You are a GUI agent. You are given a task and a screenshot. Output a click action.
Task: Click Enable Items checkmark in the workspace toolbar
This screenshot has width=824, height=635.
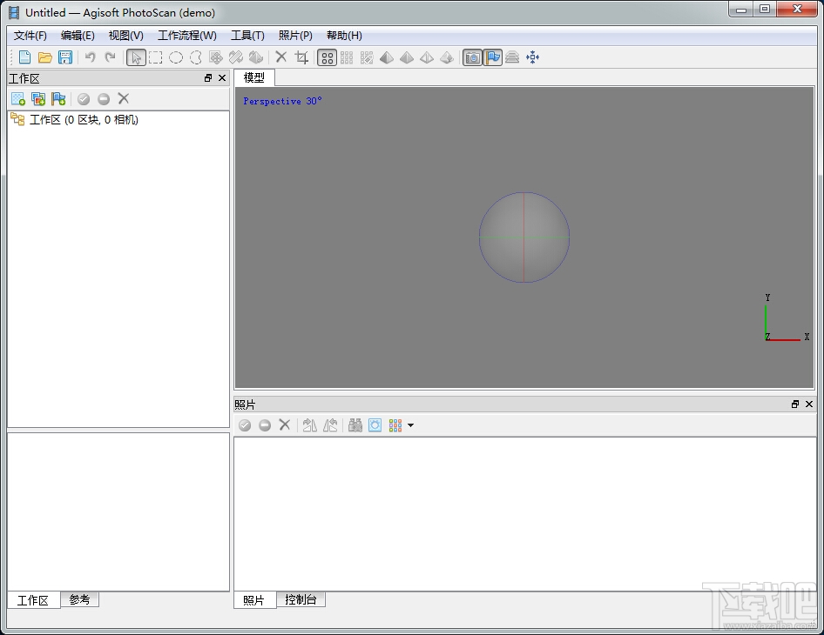click(x=84, y=98)
